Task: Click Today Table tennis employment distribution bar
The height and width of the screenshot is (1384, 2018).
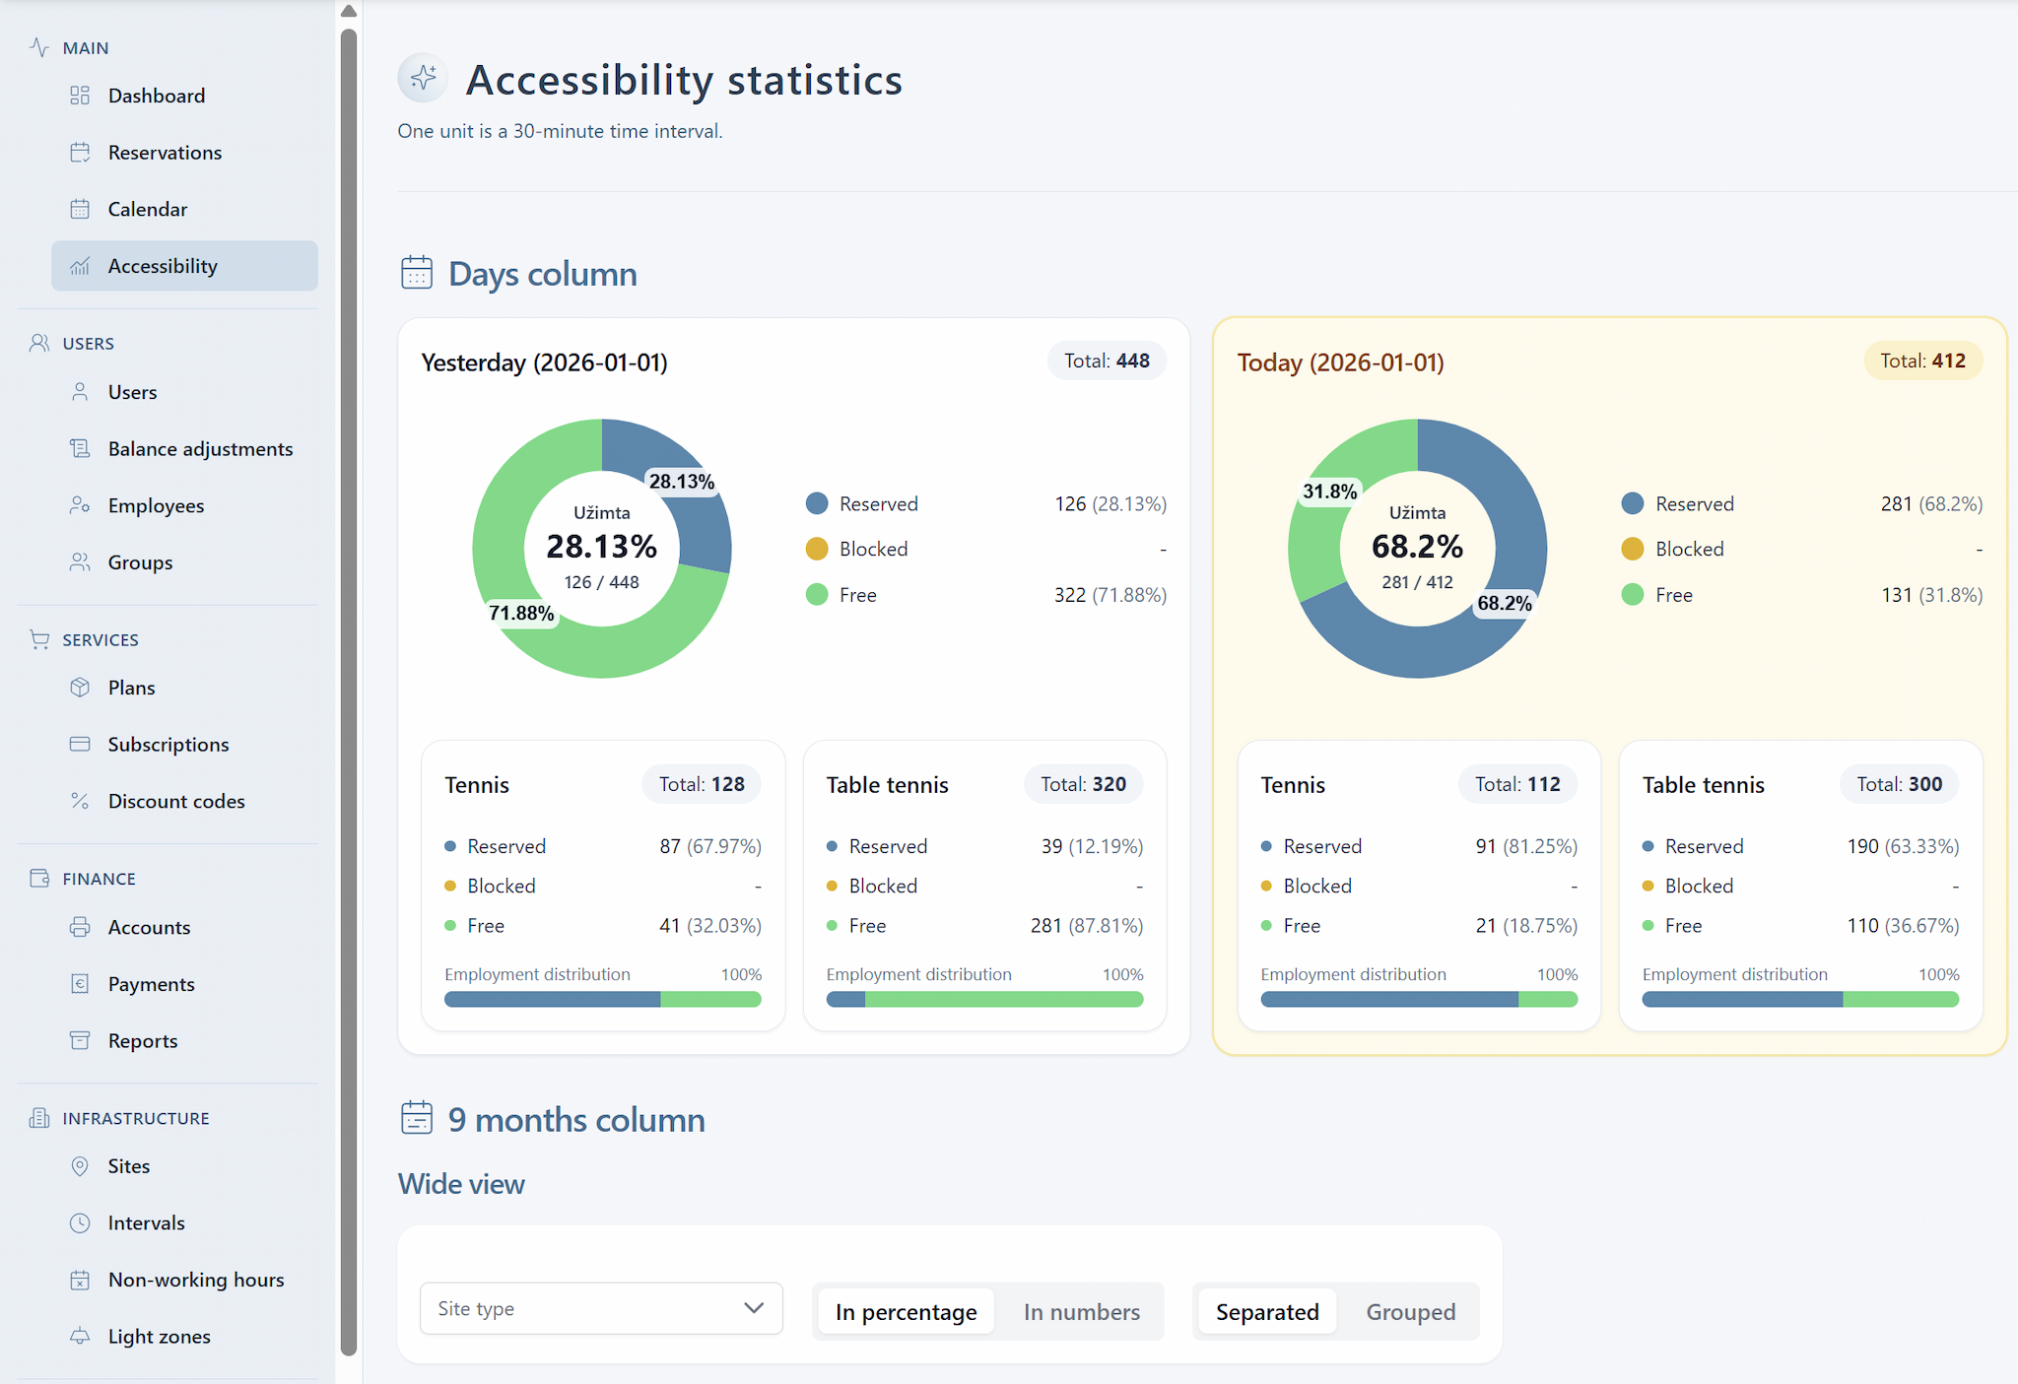Action: coord(1800,1000)
